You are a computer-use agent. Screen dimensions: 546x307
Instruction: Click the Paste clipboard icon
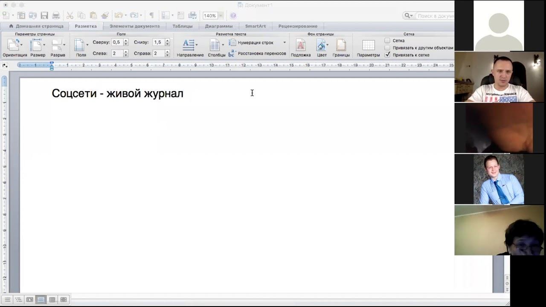(93, 15)
